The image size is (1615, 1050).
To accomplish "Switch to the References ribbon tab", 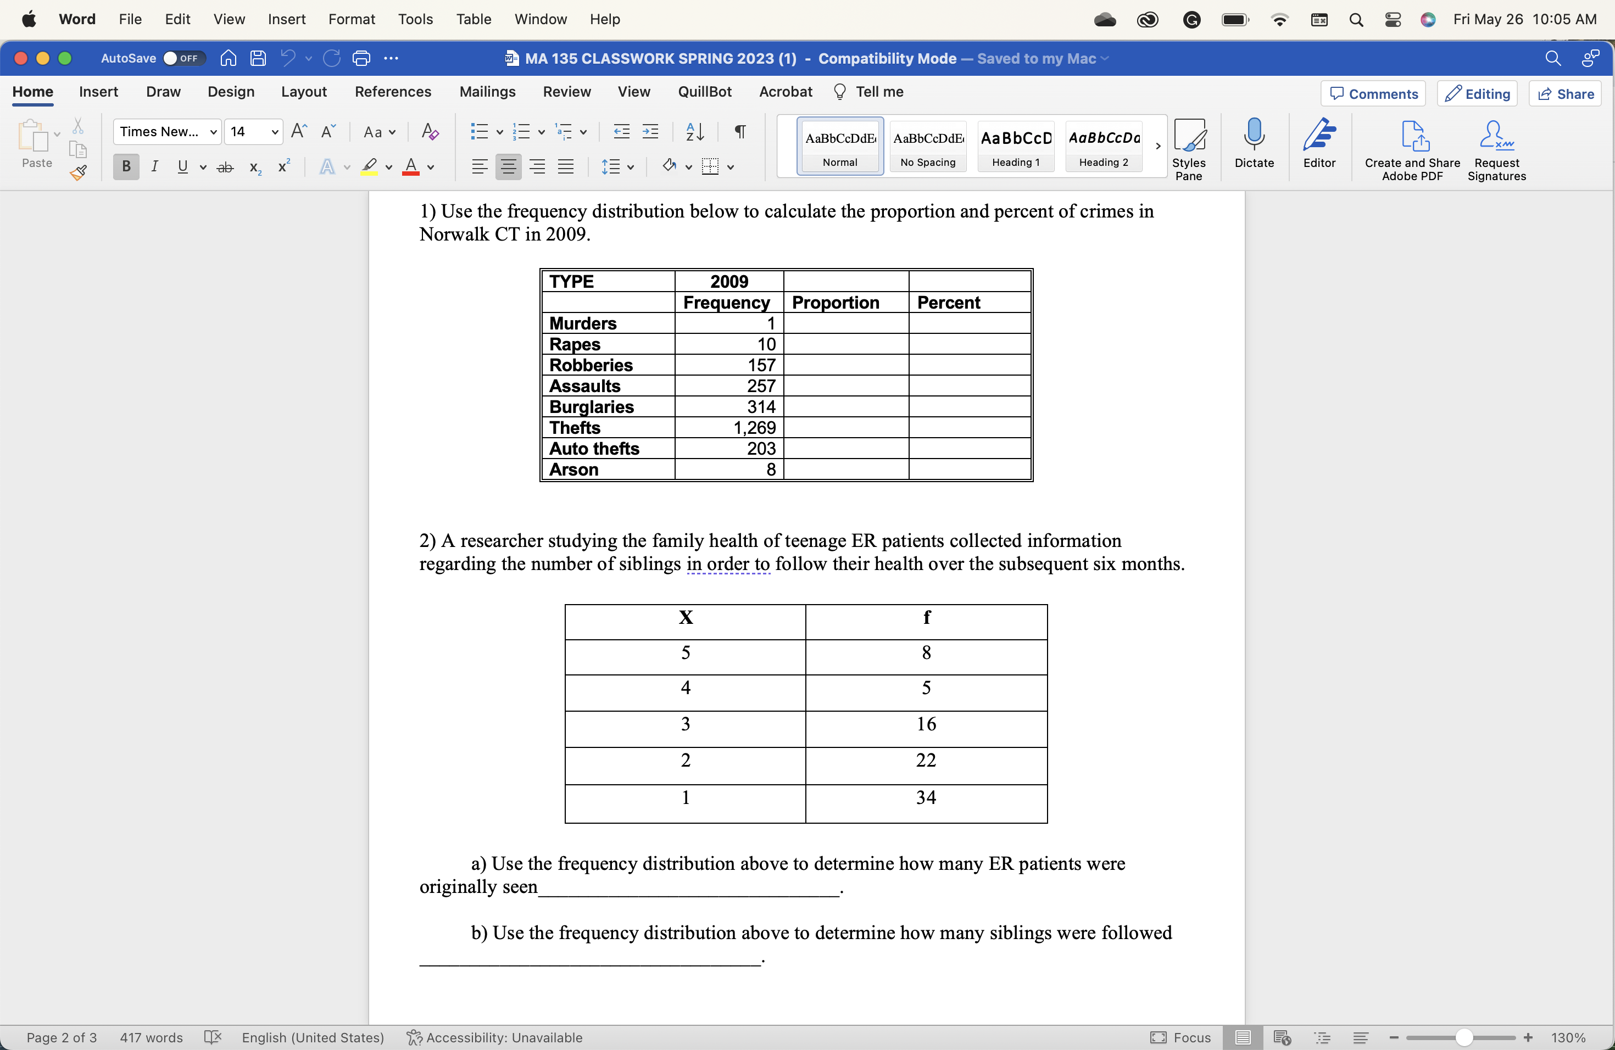I will pyautogui.click(x=392, y=92).
